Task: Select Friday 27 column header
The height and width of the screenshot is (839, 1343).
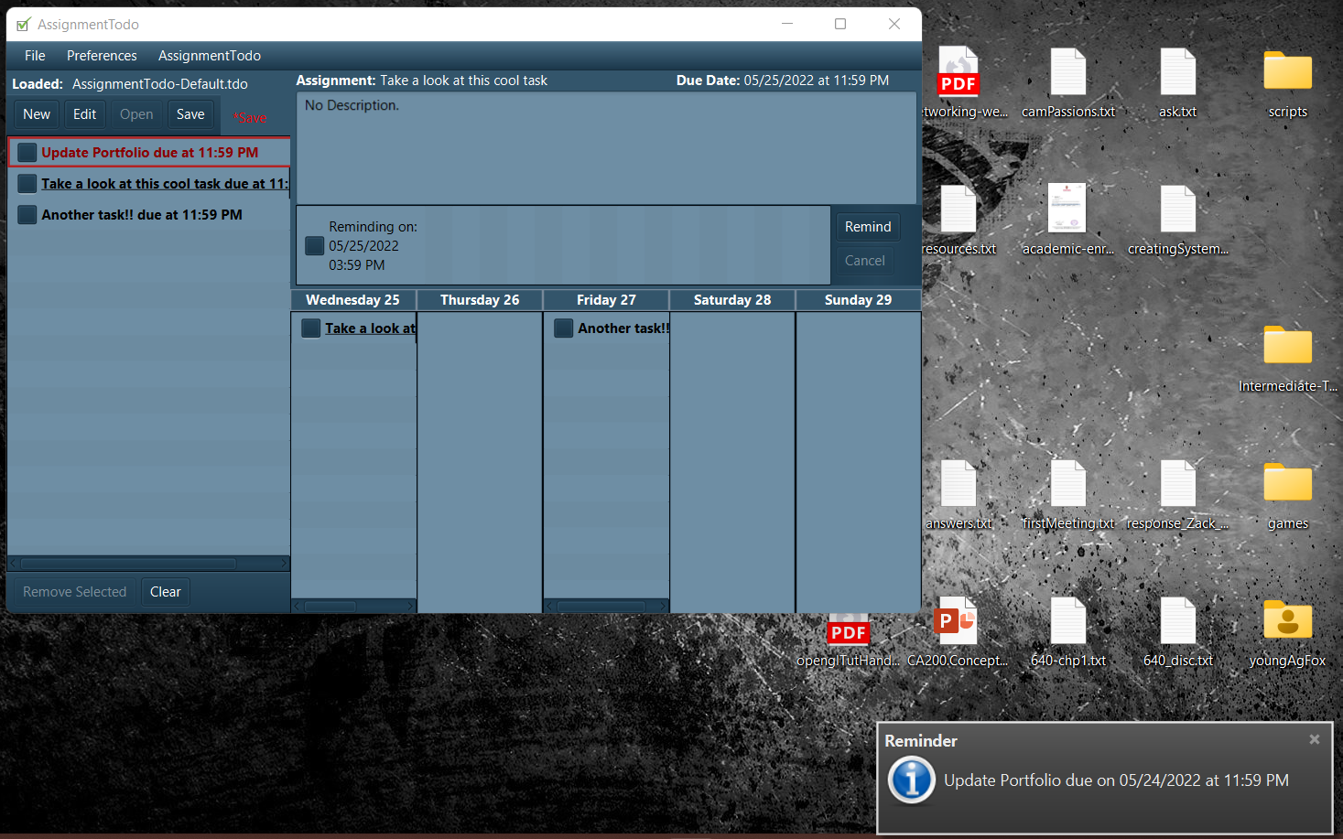Action: coord(606,300)
